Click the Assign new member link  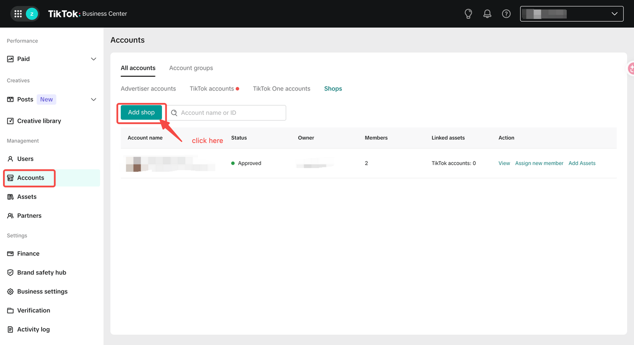tap(539, 163)
